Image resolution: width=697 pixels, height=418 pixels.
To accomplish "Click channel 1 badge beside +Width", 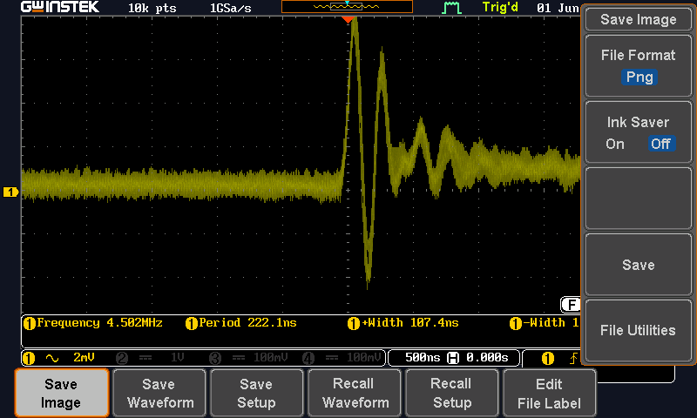I will click(354, 323).
